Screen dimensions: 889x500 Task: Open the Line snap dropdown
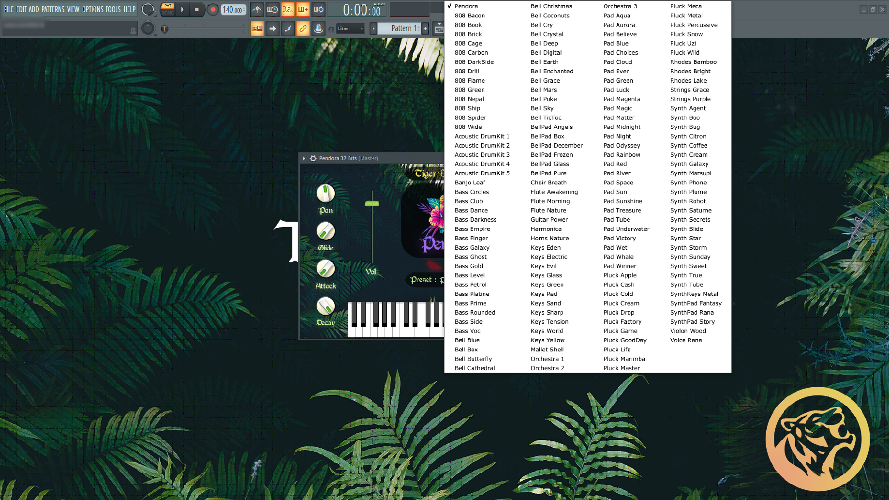pos(350,29)
